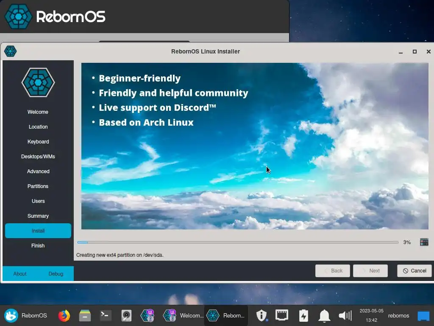434x326 pixels.
Task: Open the disk utility taskbar icon
Action: tap(126, 315)
